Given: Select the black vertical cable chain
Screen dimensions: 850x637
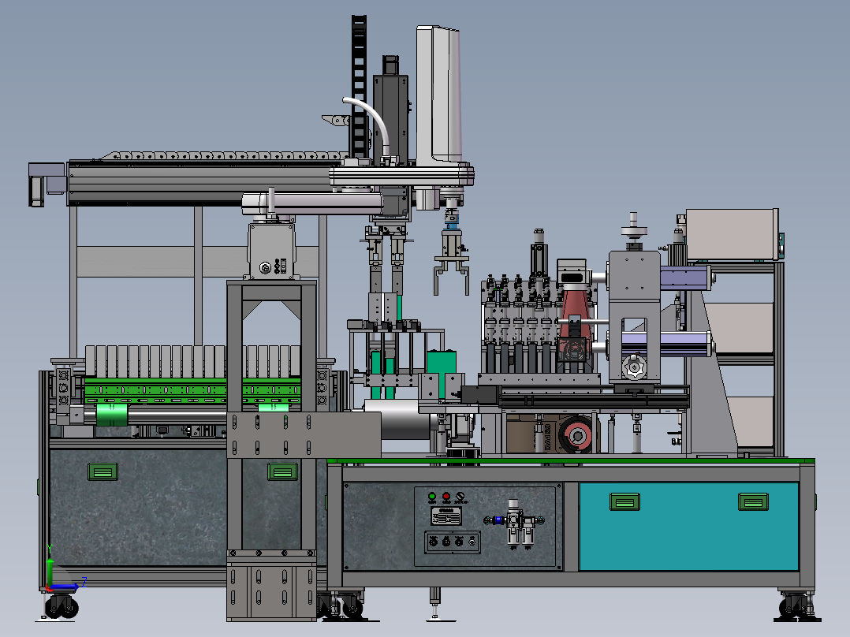Looking at the screenshot, I should [x=359, y=86].
